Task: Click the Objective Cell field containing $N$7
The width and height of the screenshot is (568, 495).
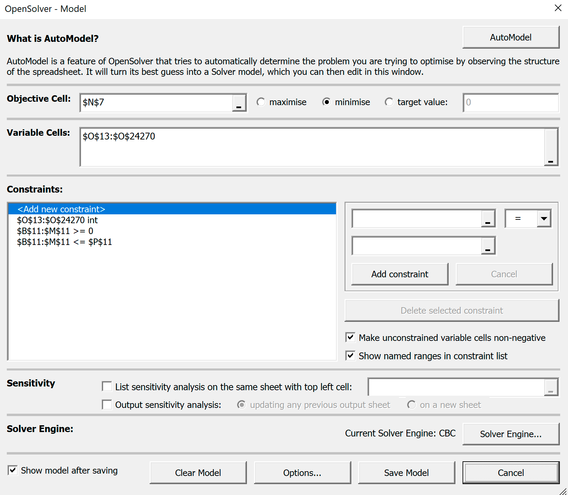Action: tap(156, 103)
